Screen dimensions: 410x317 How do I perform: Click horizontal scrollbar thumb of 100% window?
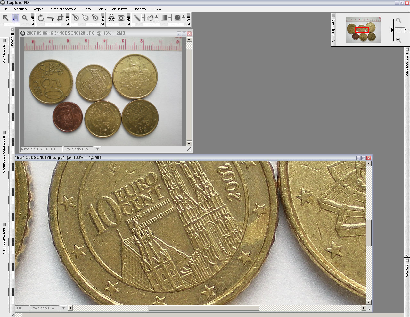tap(204, 308)
